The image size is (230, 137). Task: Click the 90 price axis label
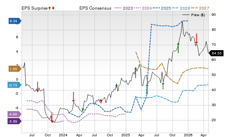(213, 15)
